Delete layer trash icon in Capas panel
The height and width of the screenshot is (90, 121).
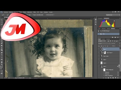tap(118, 78)
